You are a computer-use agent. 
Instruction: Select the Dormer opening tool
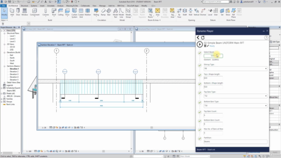tap(203, 12)
